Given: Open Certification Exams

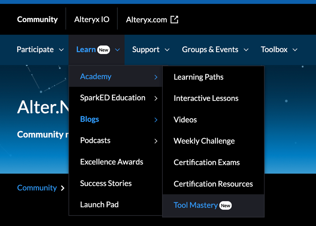Looking at the screenshot, I should click(206, 163).
